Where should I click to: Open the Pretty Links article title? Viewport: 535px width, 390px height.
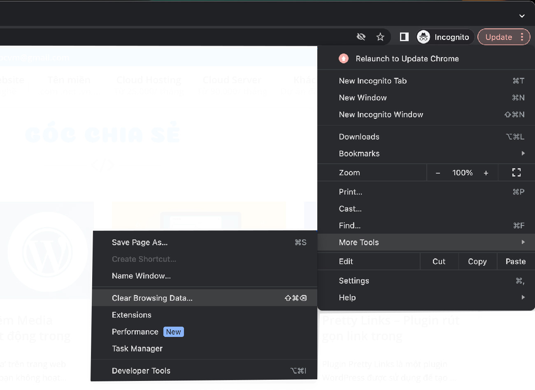coord(390,328)
